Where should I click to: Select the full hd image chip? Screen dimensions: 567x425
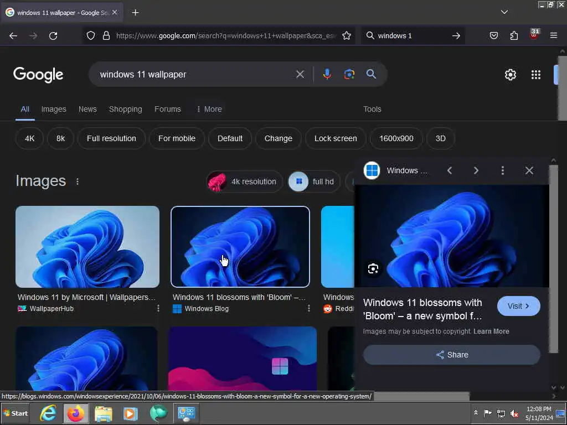pos(314,182)
